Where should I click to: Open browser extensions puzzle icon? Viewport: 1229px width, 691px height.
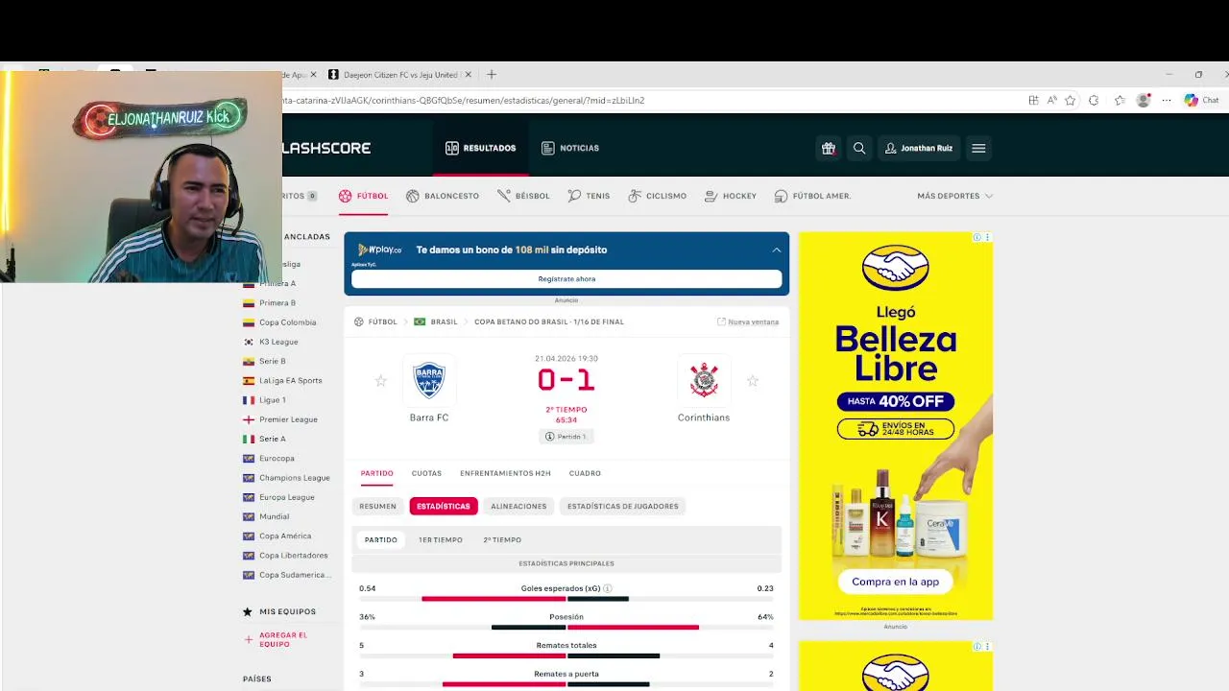click(x=1094, y=100)
